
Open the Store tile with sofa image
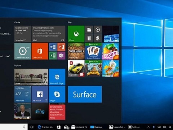[x=31, y=77]
